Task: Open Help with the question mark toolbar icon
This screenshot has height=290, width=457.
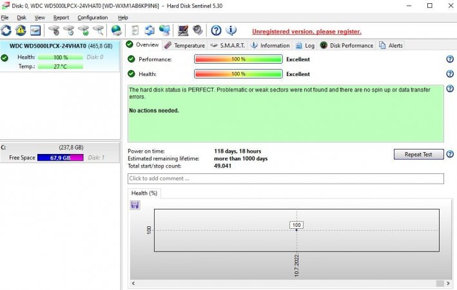Action: coord(216,30)
